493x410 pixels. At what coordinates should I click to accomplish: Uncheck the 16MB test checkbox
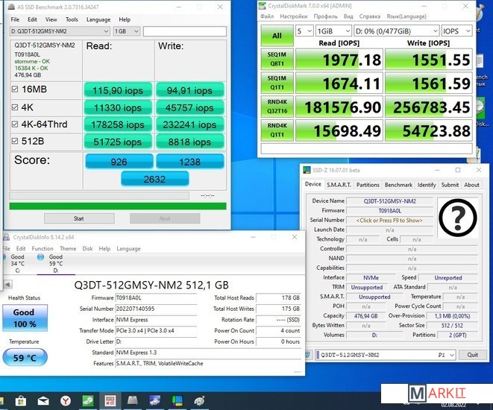[x=16, y=89]
